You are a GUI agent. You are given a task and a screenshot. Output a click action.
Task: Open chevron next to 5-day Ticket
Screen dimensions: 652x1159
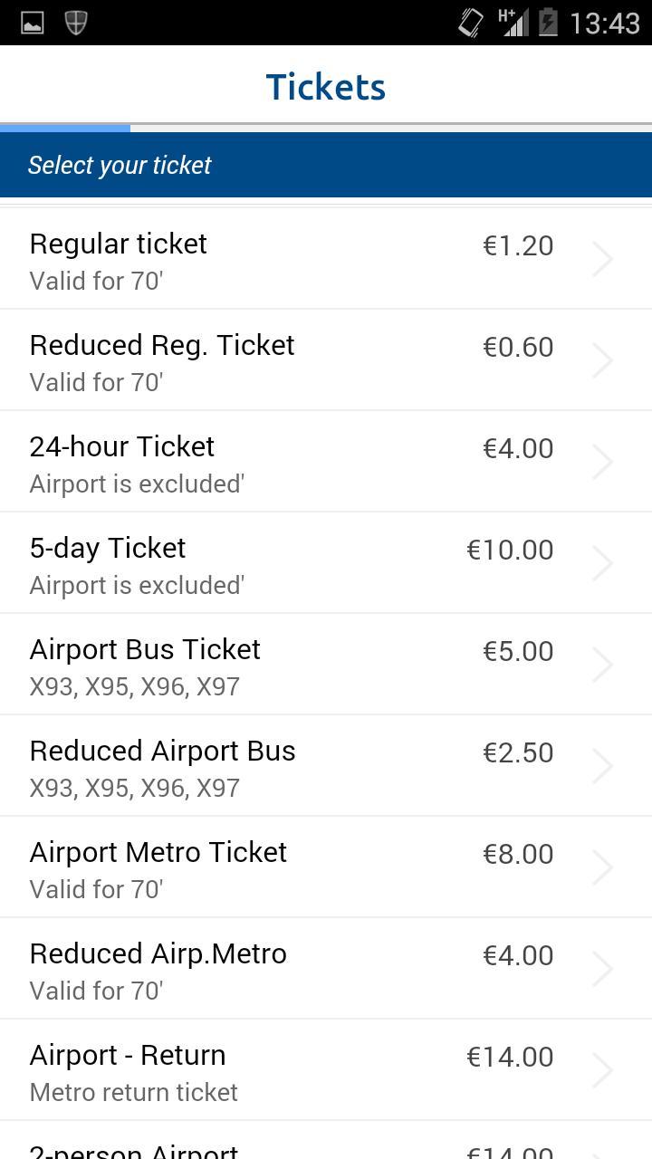pyautogui.click(x=602, y=563)
